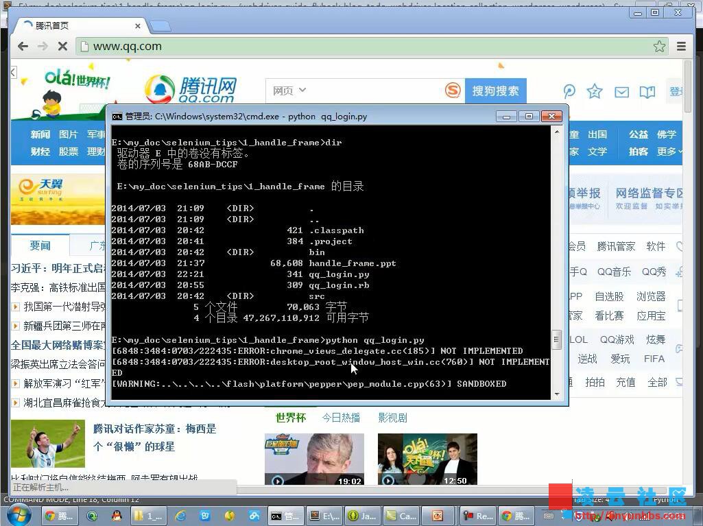Click the cmd window scrollbar thumb
The image size is (703, 526).
coord(556,339)
